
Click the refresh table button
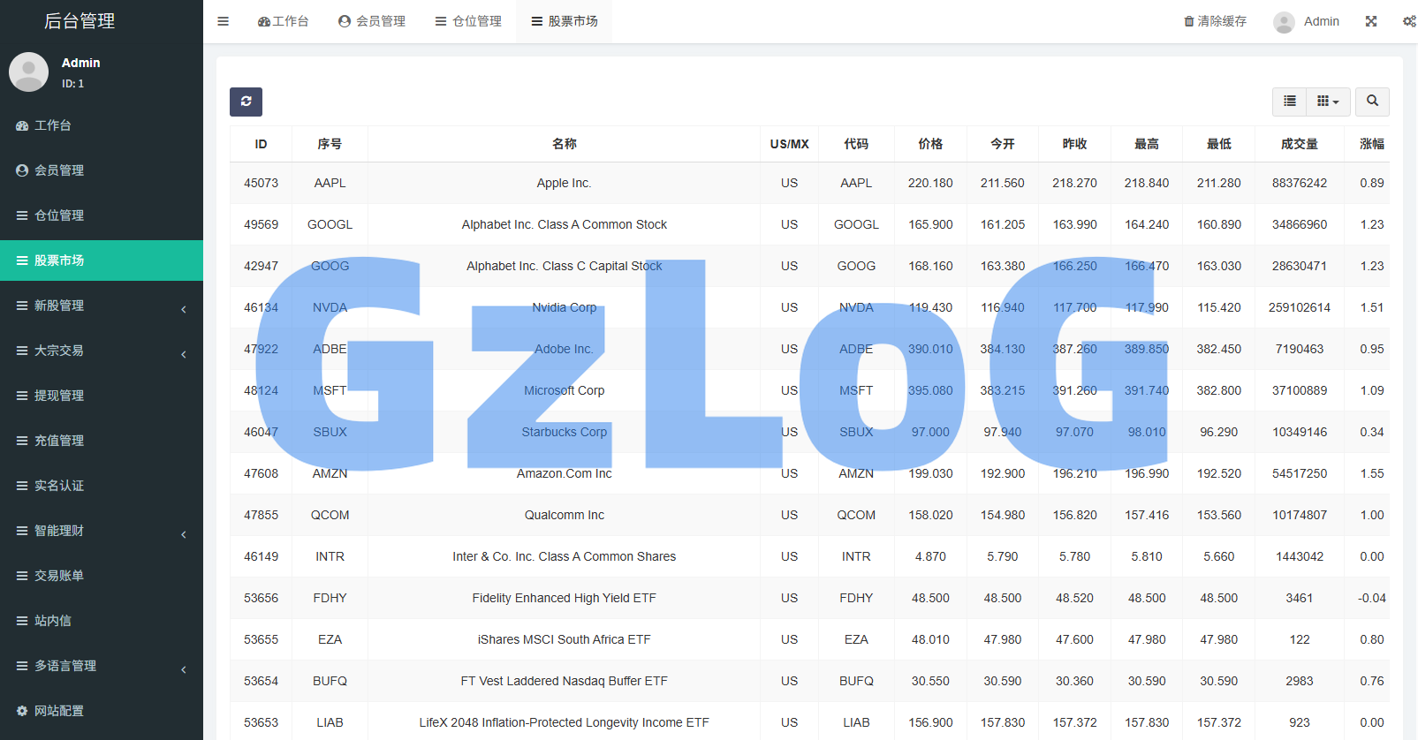[246, 102]
